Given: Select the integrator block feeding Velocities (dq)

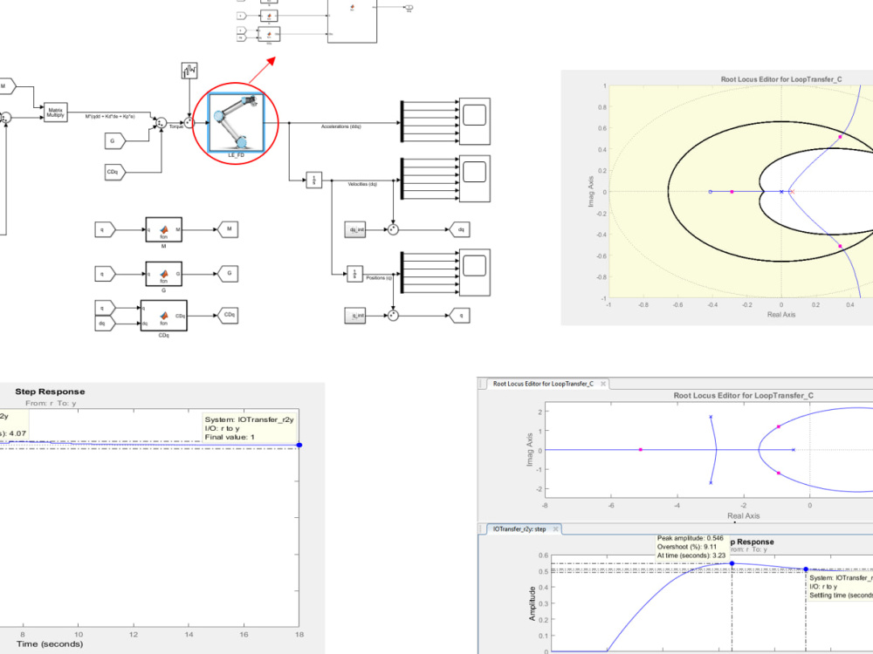Looking at the screenshot, I should pos(314,178).
